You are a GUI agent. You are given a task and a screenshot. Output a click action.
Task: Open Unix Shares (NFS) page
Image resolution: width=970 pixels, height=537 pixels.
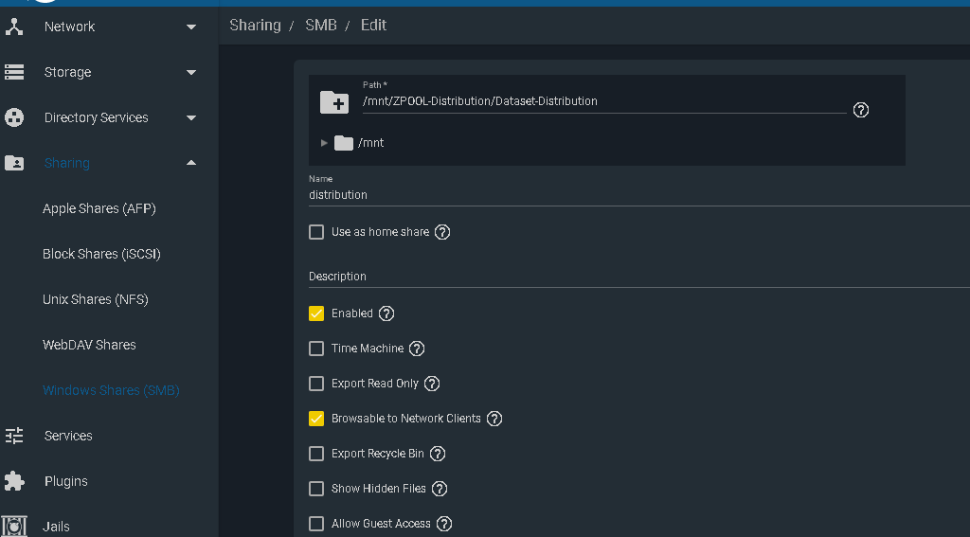[x=96, y=299]
